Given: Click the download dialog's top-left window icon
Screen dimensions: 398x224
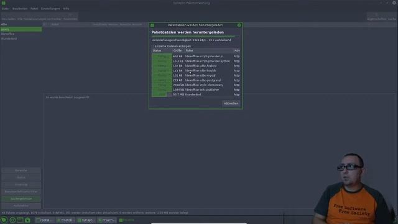Looking at the screenshot, I should tap(152, 25).
